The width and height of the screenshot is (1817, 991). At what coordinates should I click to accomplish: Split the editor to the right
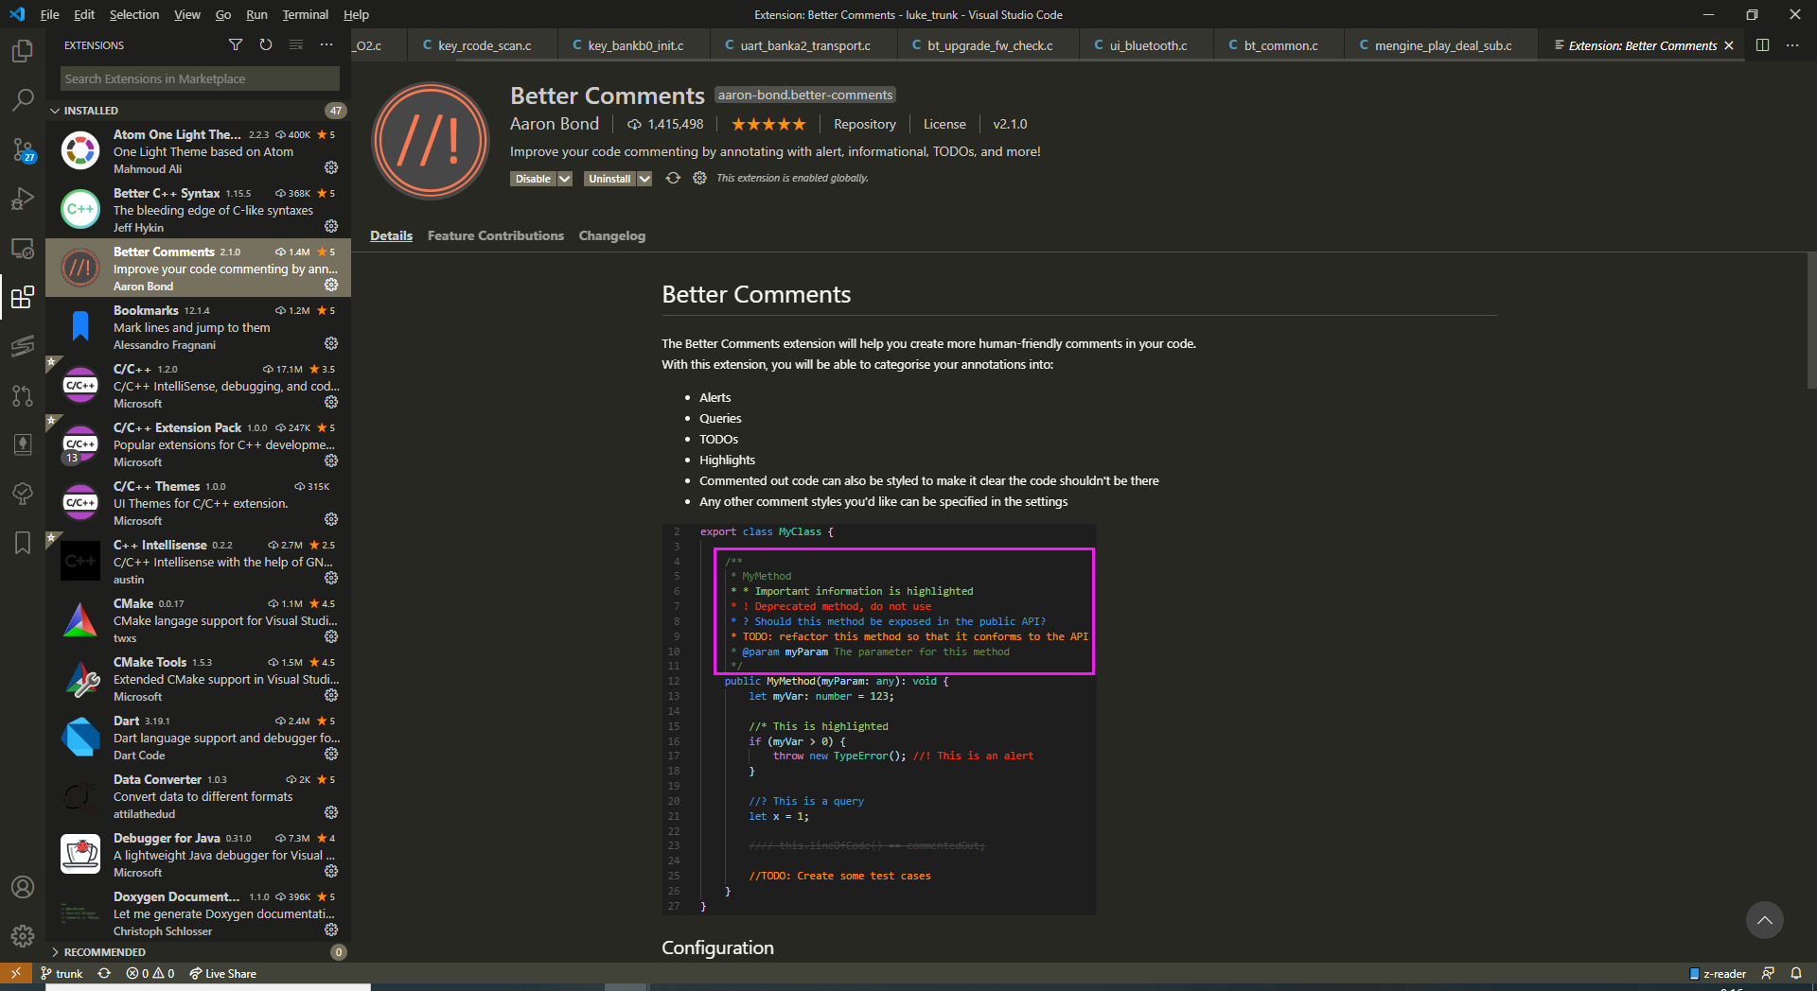(1762, 44)
